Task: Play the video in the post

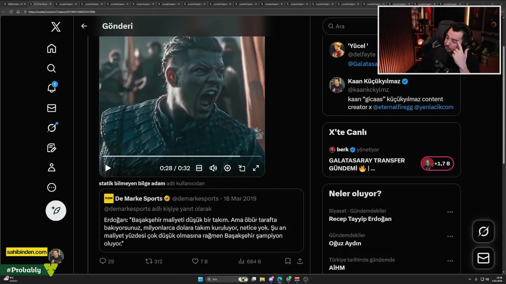Action: tap(108, 168)
